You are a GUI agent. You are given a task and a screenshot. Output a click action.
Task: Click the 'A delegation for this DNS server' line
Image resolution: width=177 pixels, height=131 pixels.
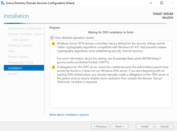tap(113, 67)
